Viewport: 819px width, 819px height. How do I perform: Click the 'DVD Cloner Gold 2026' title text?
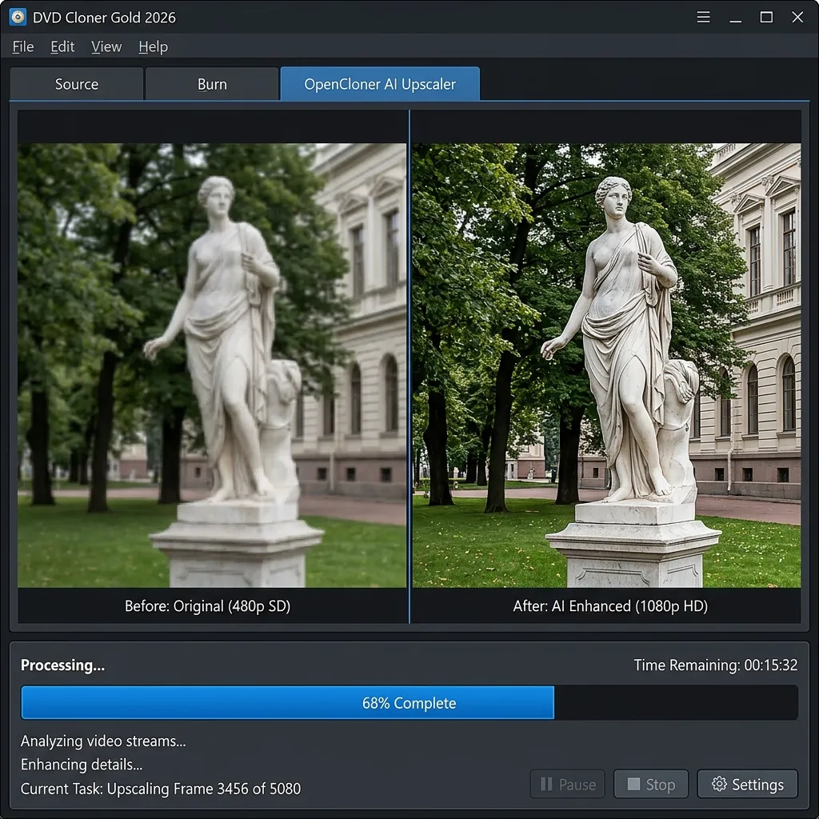coord(105,18)
